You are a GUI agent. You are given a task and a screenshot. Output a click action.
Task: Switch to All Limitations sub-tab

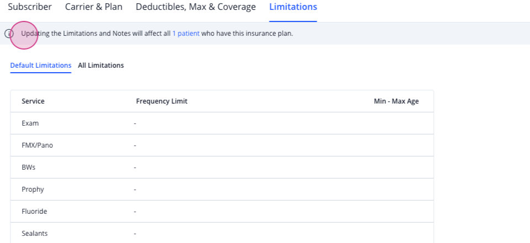tap(100, 66)
